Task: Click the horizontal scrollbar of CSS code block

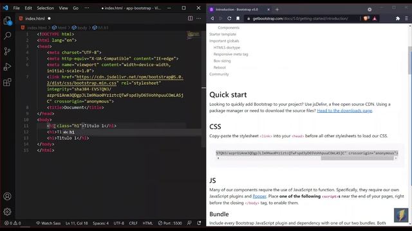Action: tap(357, 158)
